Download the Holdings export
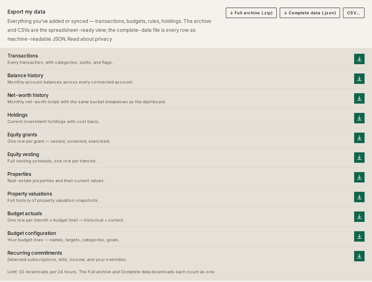This screenshot has height=282, width=372. 359,118
